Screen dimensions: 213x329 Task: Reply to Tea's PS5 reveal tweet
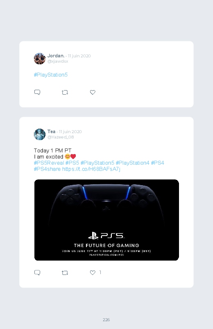point(37,272)
